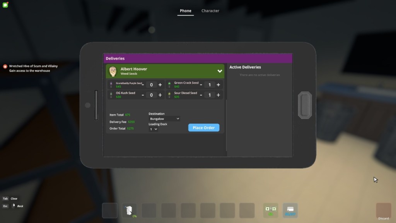This screenshot has height=223, width=396.
Task: Click the Sour Diesel Seed icon
Action: [x=169, y=95]
